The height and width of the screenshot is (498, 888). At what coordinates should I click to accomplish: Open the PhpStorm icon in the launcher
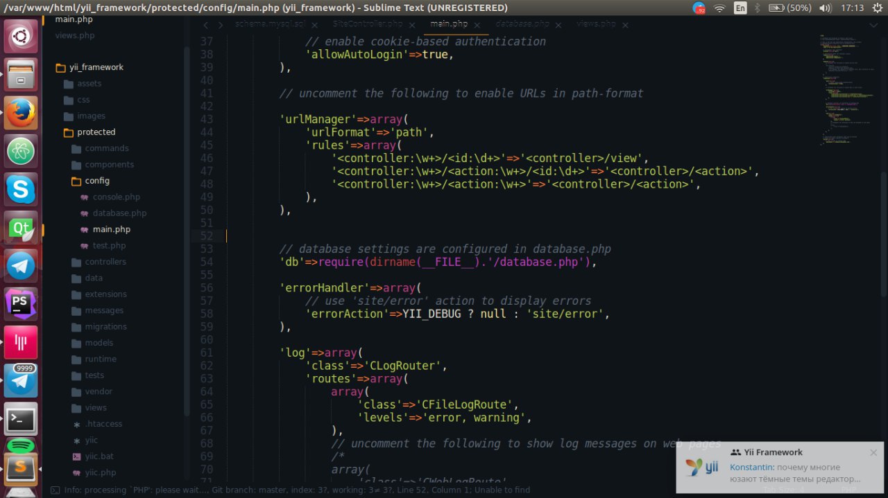point(21,304)
